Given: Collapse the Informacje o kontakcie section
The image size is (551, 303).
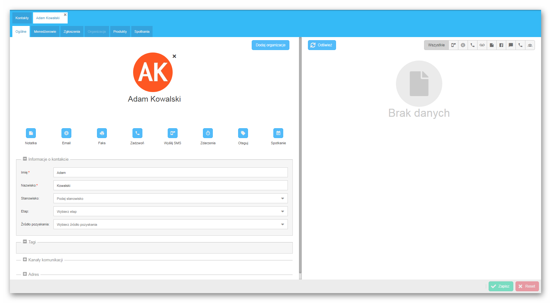Looking at the screenshot, I should [x=25, y=159].
